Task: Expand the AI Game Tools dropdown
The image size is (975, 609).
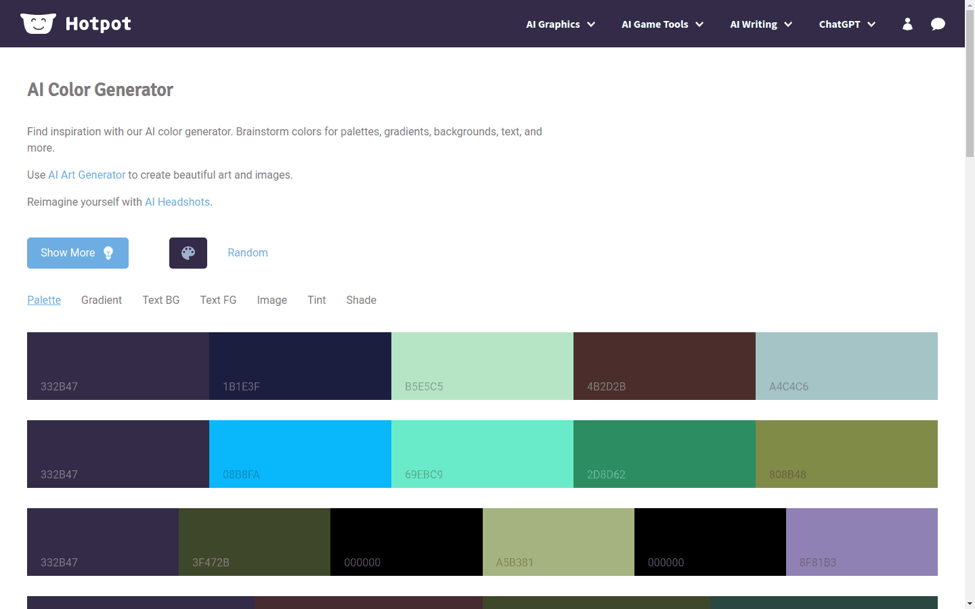Action: click(662, 24)
